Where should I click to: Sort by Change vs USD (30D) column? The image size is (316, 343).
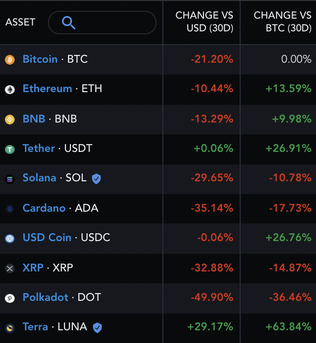pos(204,22)
